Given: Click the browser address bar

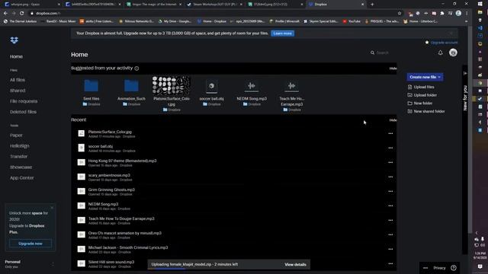Looking at the screenshot, I should coord(215,14).
